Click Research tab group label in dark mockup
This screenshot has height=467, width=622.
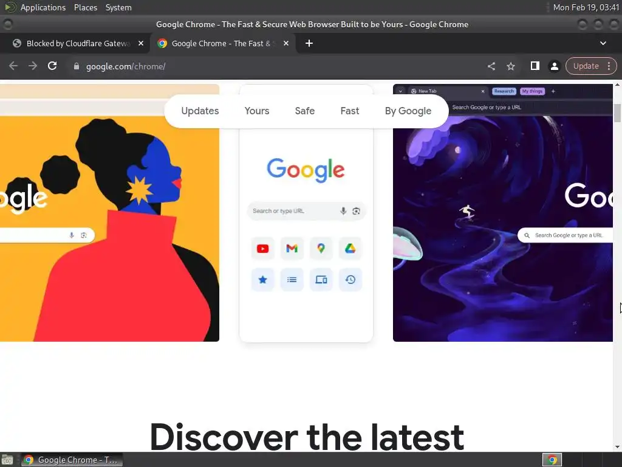pyautogui.click(x=504, y=91)
